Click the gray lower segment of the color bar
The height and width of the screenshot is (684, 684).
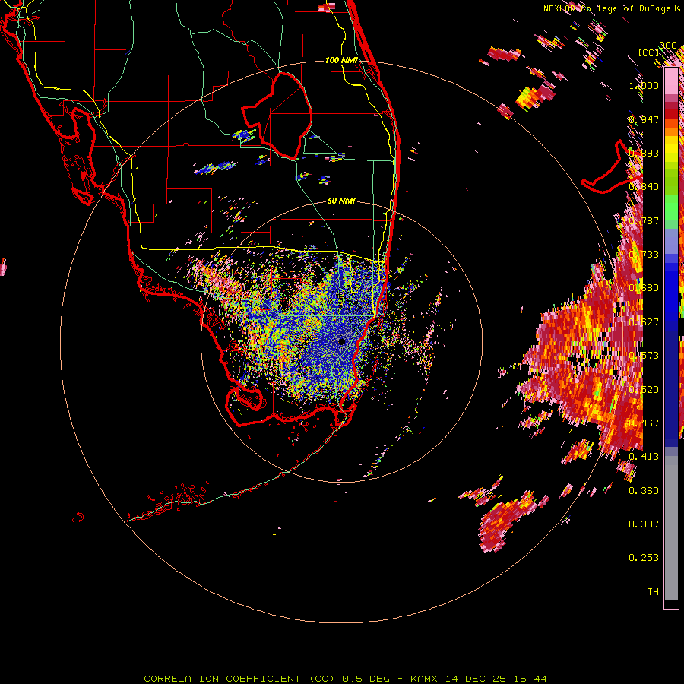671,528
